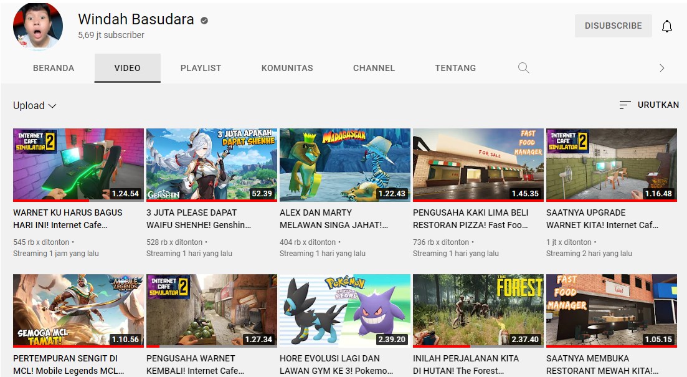Click title 'WARNET KU HARUS BAGUS HARI INI'
Viewport: 687px width, 377px height.
[x=68, y=219]
